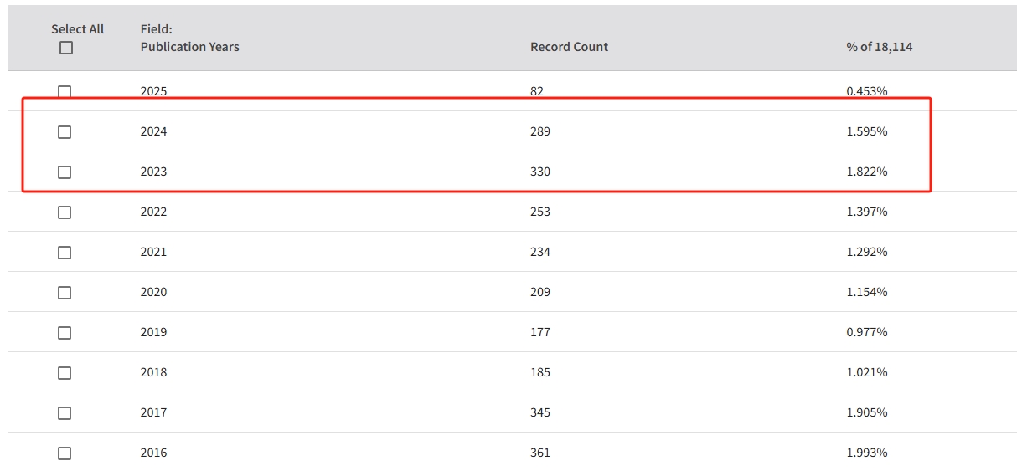1017x471 pixels.
Task: Click the Record Count column header
Action: (569, 47)
